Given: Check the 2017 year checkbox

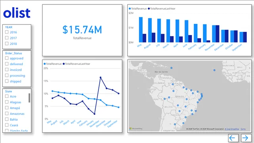Looking at the screenshot, I should click(x=7, y=38).
